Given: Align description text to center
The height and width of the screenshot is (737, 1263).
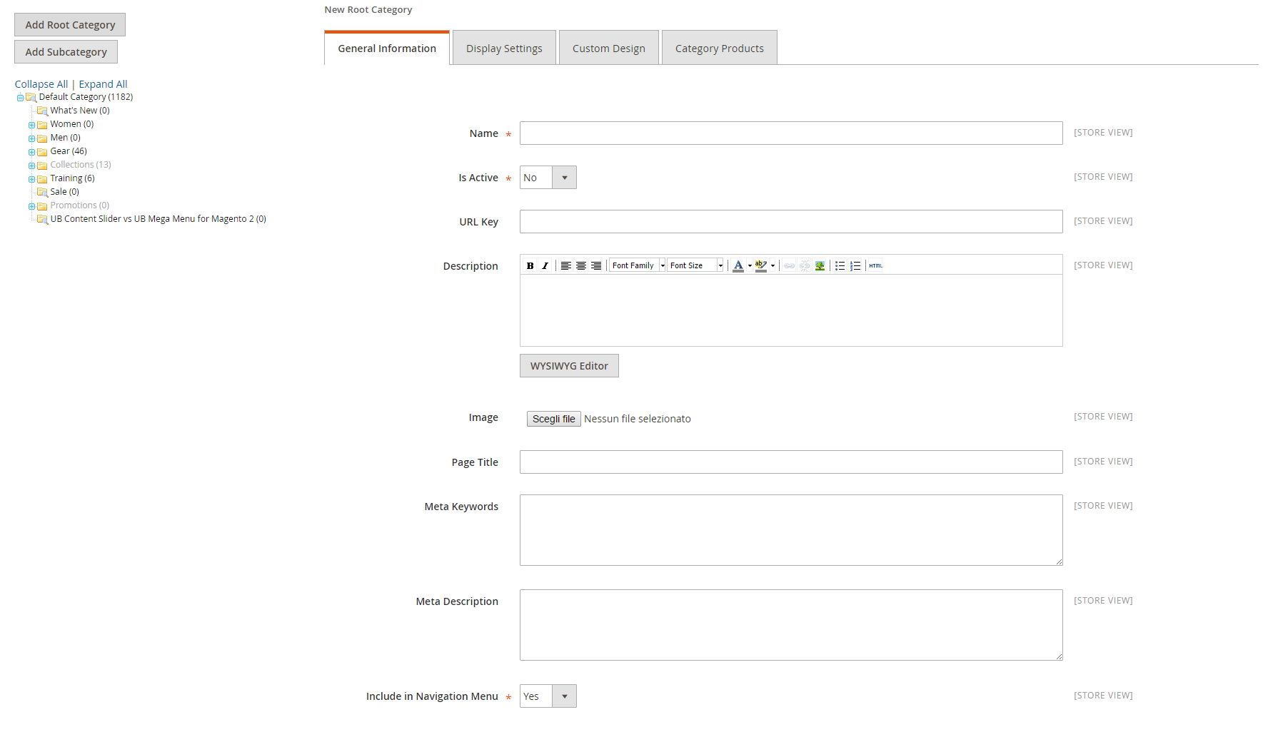Looking at the screenshot, I should pyautogui.click(x=581, y=265).
